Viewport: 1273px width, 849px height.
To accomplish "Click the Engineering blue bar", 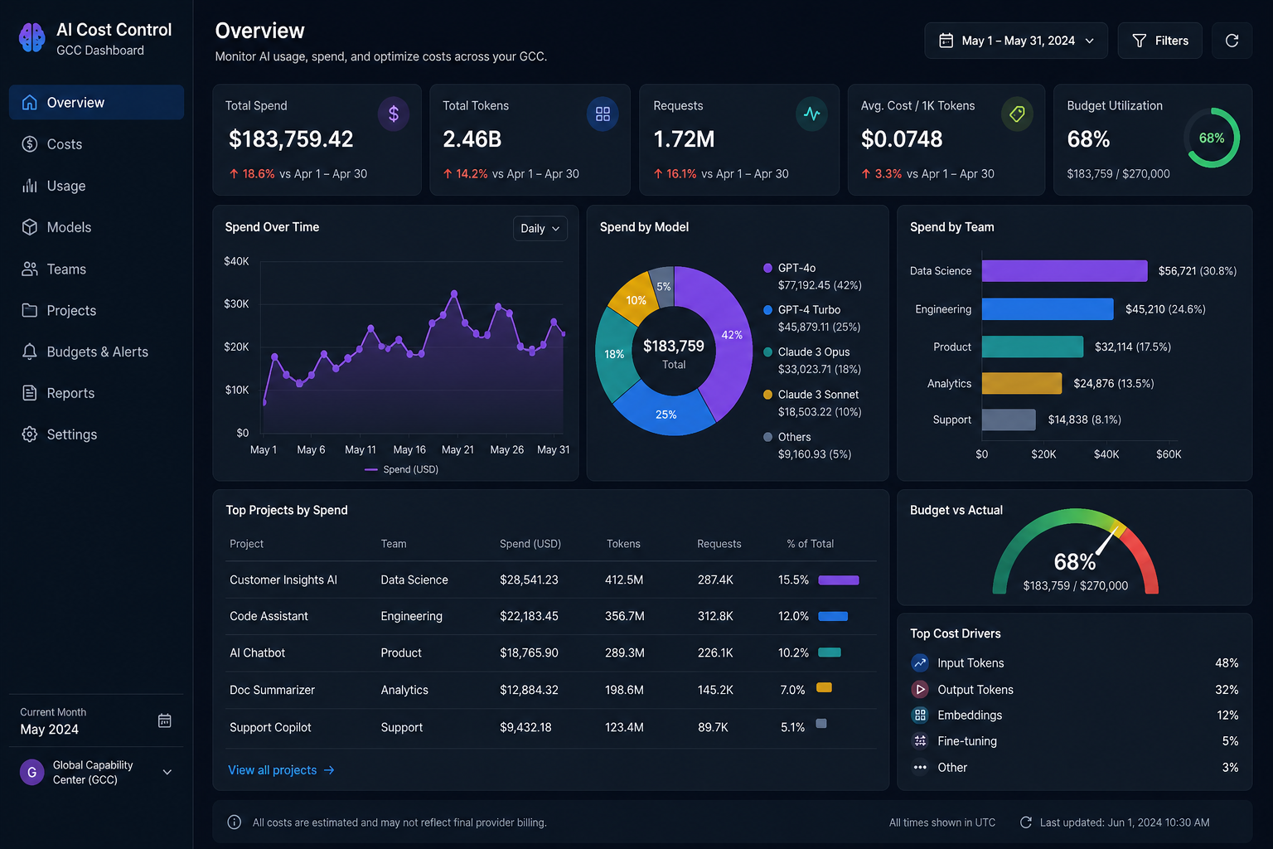I will 1048,308.
